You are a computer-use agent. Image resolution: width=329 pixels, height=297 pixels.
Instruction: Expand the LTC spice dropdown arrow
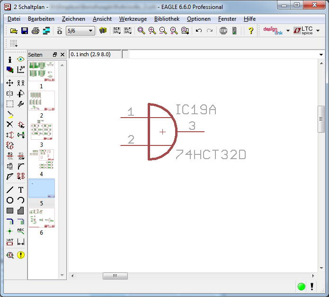coord(318,31)
